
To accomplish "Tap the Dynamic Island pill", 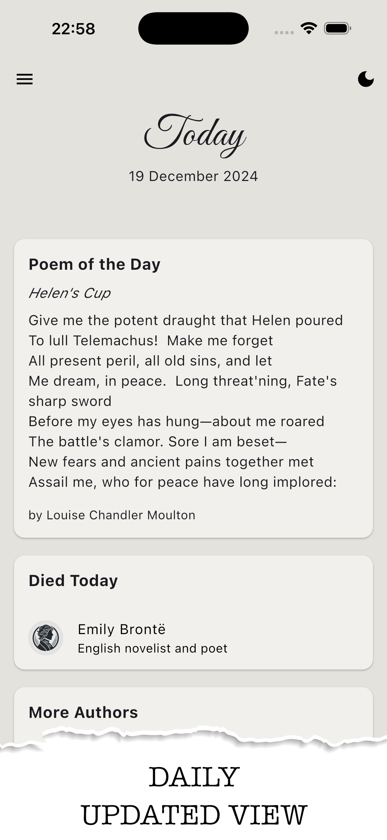I will tap(193, 28).
